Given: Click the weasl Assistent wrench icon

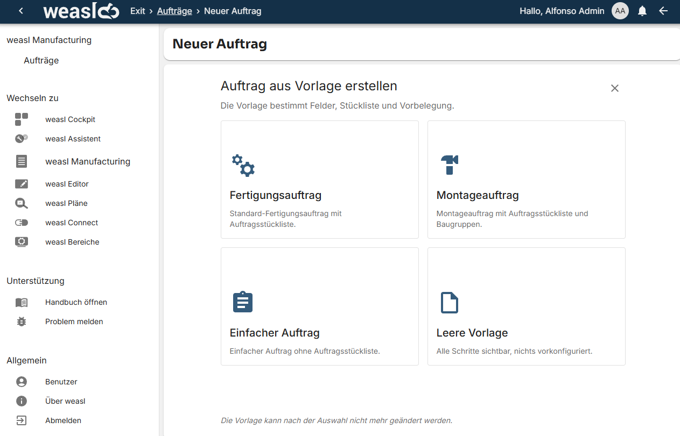Looking at the screenshot, I should pyautogui.click(x=22, y=139).
